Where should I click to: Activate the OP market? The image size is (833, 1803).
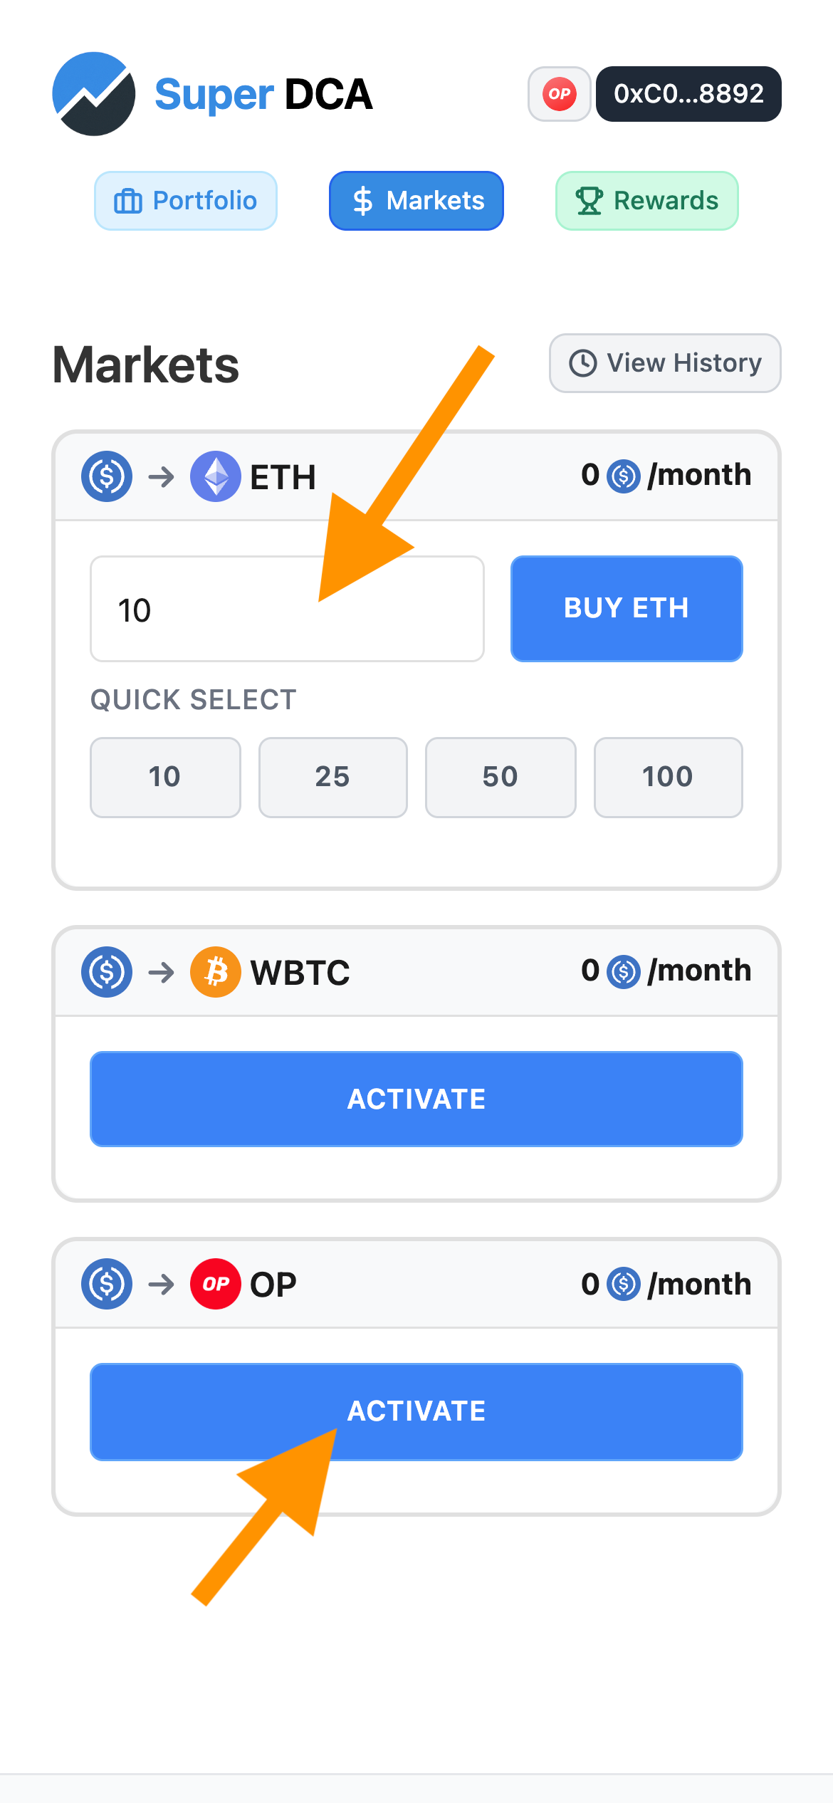point(416,1411)
